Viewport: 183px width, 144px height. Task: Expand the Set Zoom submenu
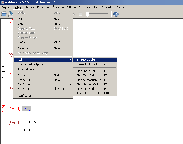[43, 84]
